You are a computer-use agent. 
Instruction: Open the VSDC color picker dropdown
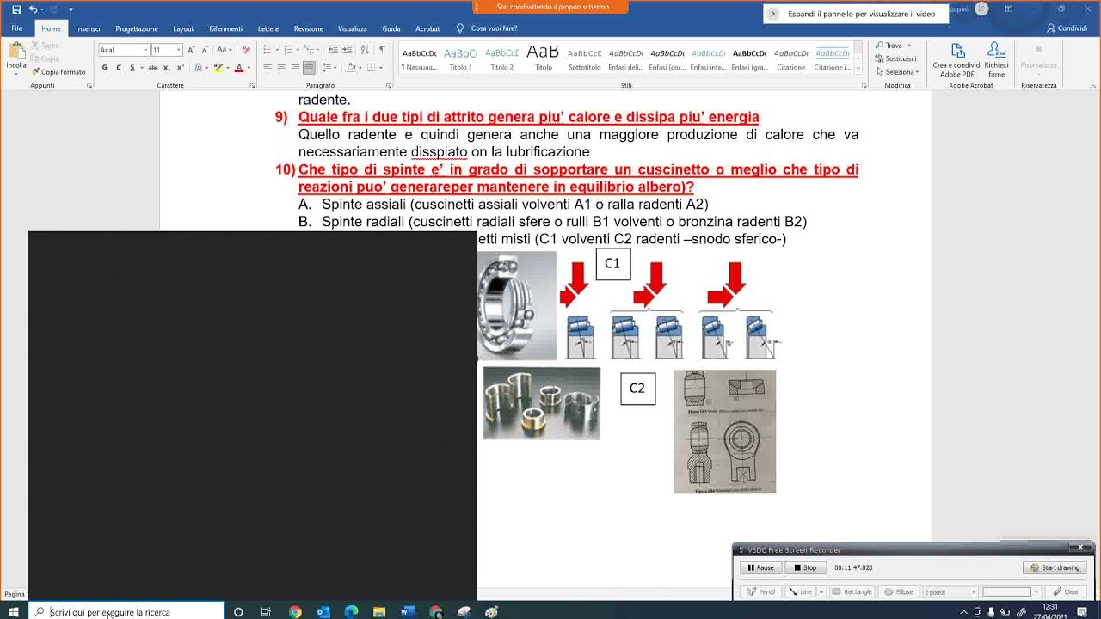(x=1036, y=591)
